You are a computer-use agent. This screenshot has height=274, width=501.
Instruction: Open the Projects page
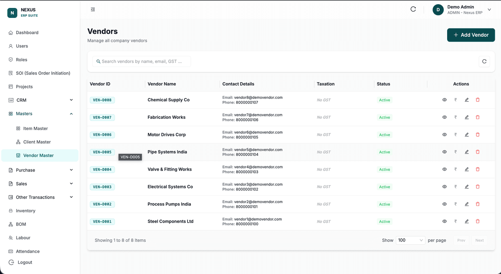click(x=40, y=87)
